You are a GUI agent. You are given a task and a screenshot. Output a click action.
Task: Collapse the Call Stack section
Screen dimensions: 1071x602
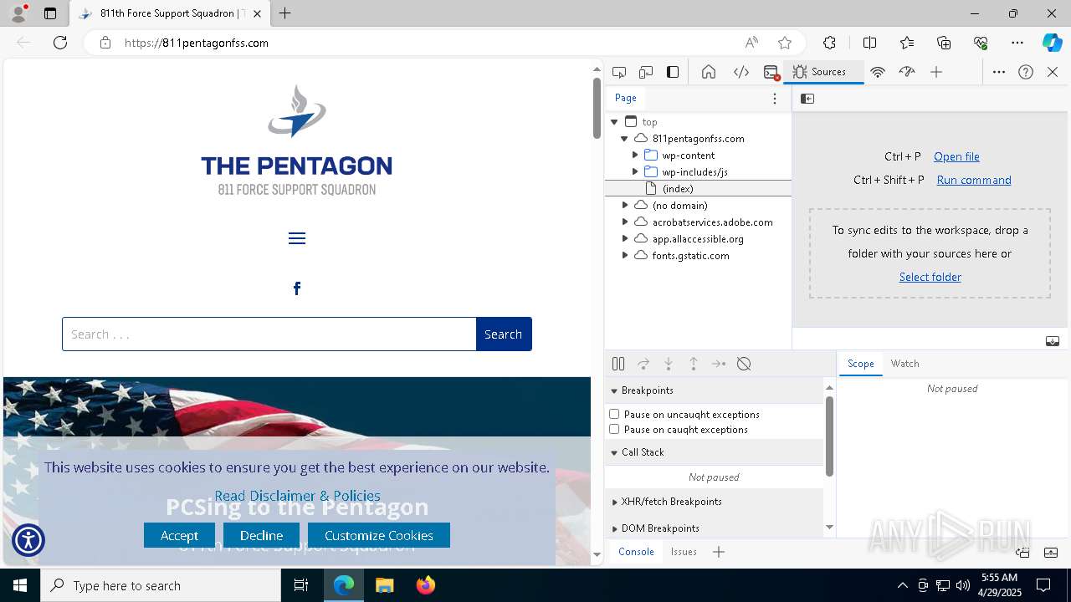(x=715, y=452)
